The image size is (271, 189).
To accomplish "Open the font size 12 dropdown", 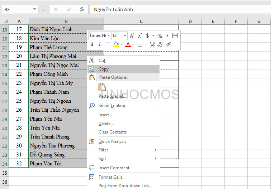I will click(125, 35).
